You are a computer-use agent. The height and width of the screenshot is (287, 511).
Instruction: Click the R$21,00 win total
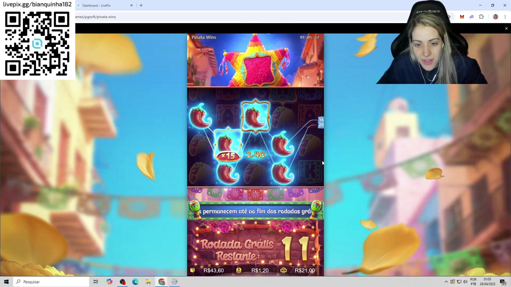305,271
